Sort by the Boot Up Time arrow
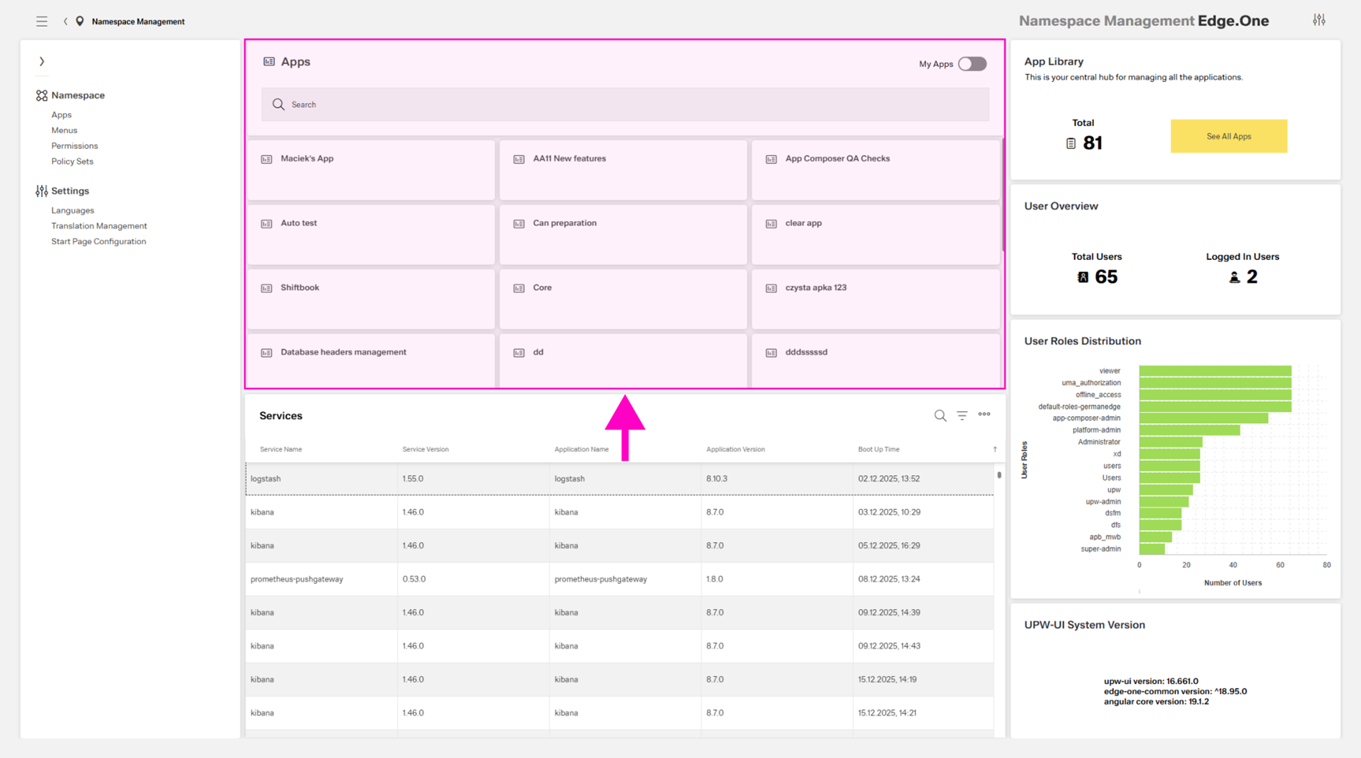Screen dimensions: 1361x758 pos(994,449)
